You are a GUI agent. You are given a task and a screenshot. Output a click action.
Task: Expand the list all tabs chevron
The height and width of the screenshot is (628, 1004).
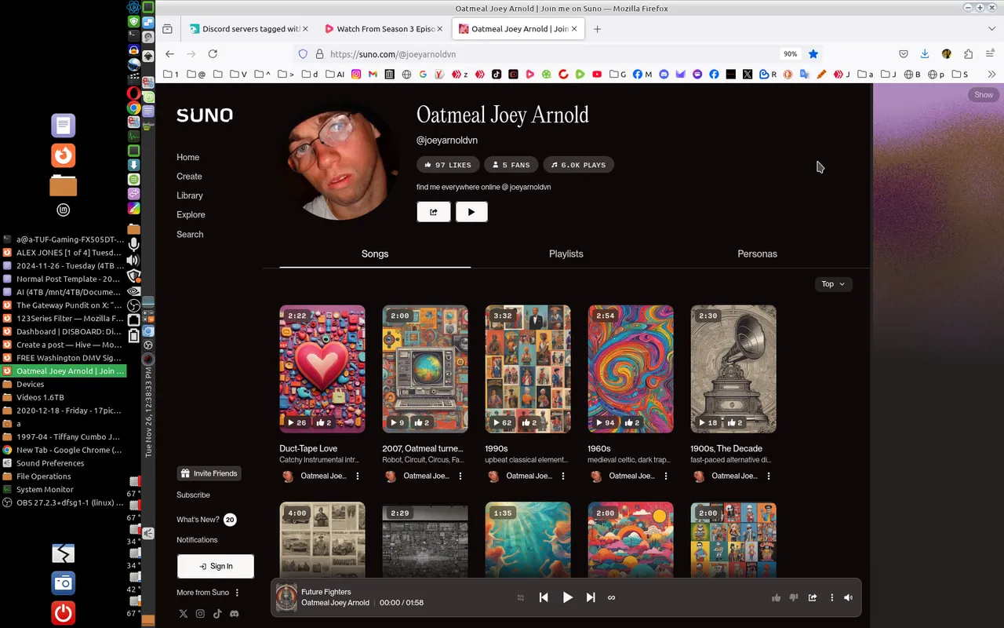coord(991,29)
